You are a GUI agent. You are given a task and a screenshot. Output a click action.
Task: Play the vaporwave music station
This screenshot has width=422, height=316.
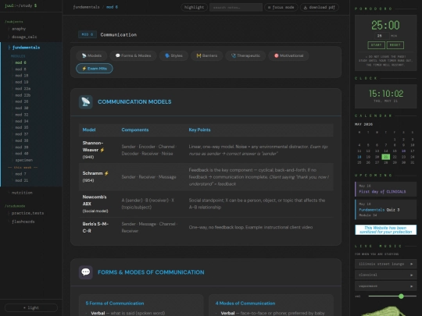[x=385, y=286]
